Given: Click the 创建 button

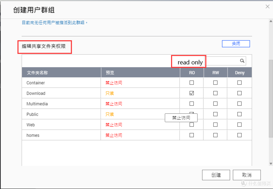Looking at the screenshot, I should point(216,175).
